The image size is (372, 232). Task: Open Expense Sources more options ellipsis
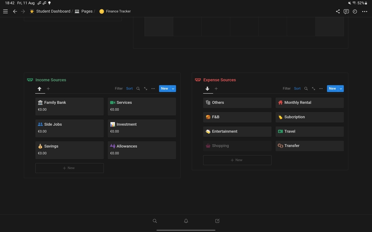321,89
